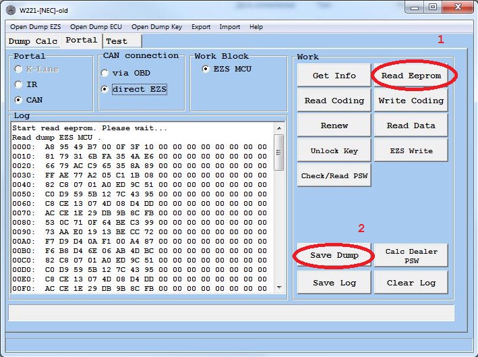The height and width of the screenshot is (357, 478).
Task: Switch to the Portal tab
Action: pyautogui.click(x=82, y=40)
